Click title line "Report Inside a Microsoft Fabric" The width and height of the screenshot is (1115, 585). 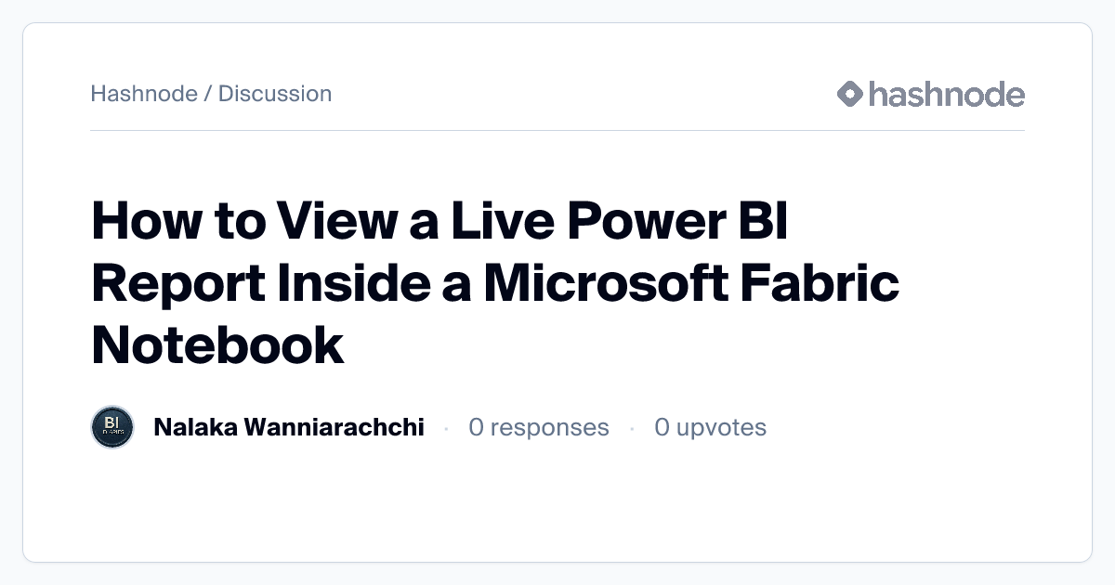[x=495, y=284]
